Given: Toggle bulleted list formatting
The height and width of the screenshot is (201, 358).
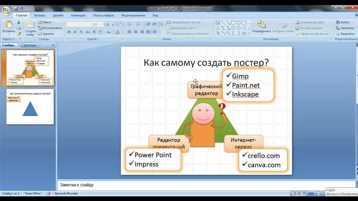Looking at the screenshot, I should click(131, 24).
